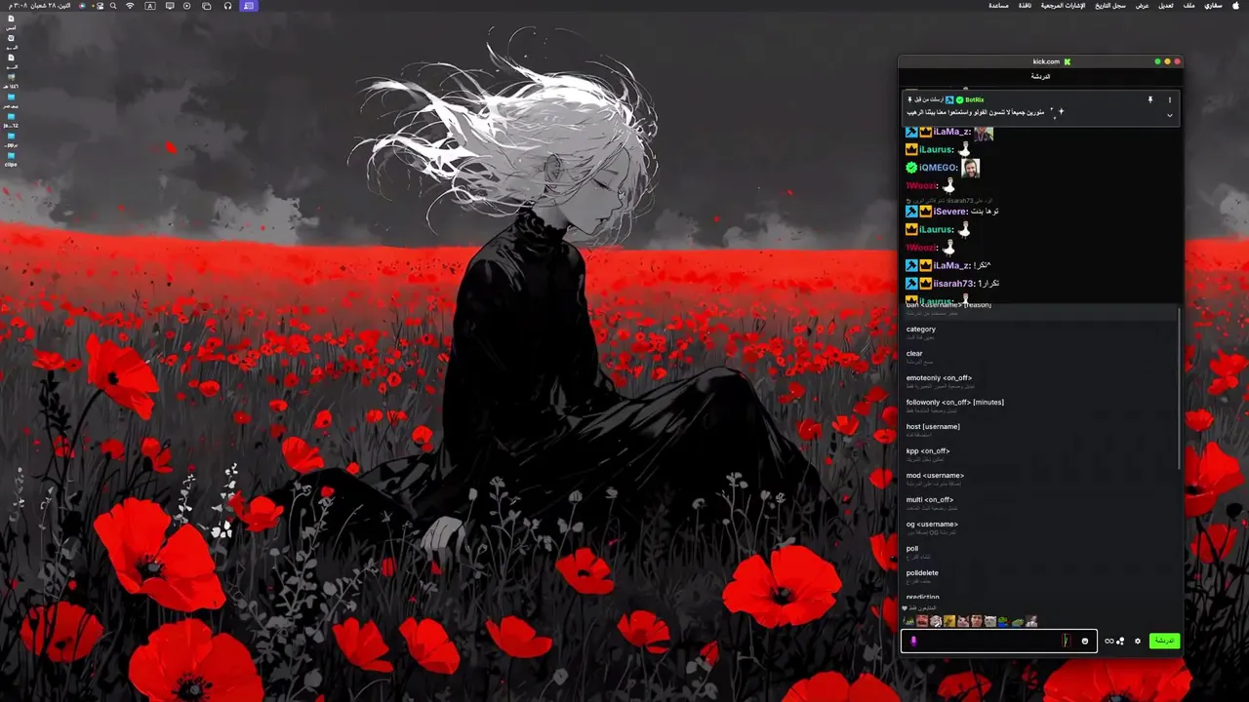Unpin the pinned BotRix message

1149,99
